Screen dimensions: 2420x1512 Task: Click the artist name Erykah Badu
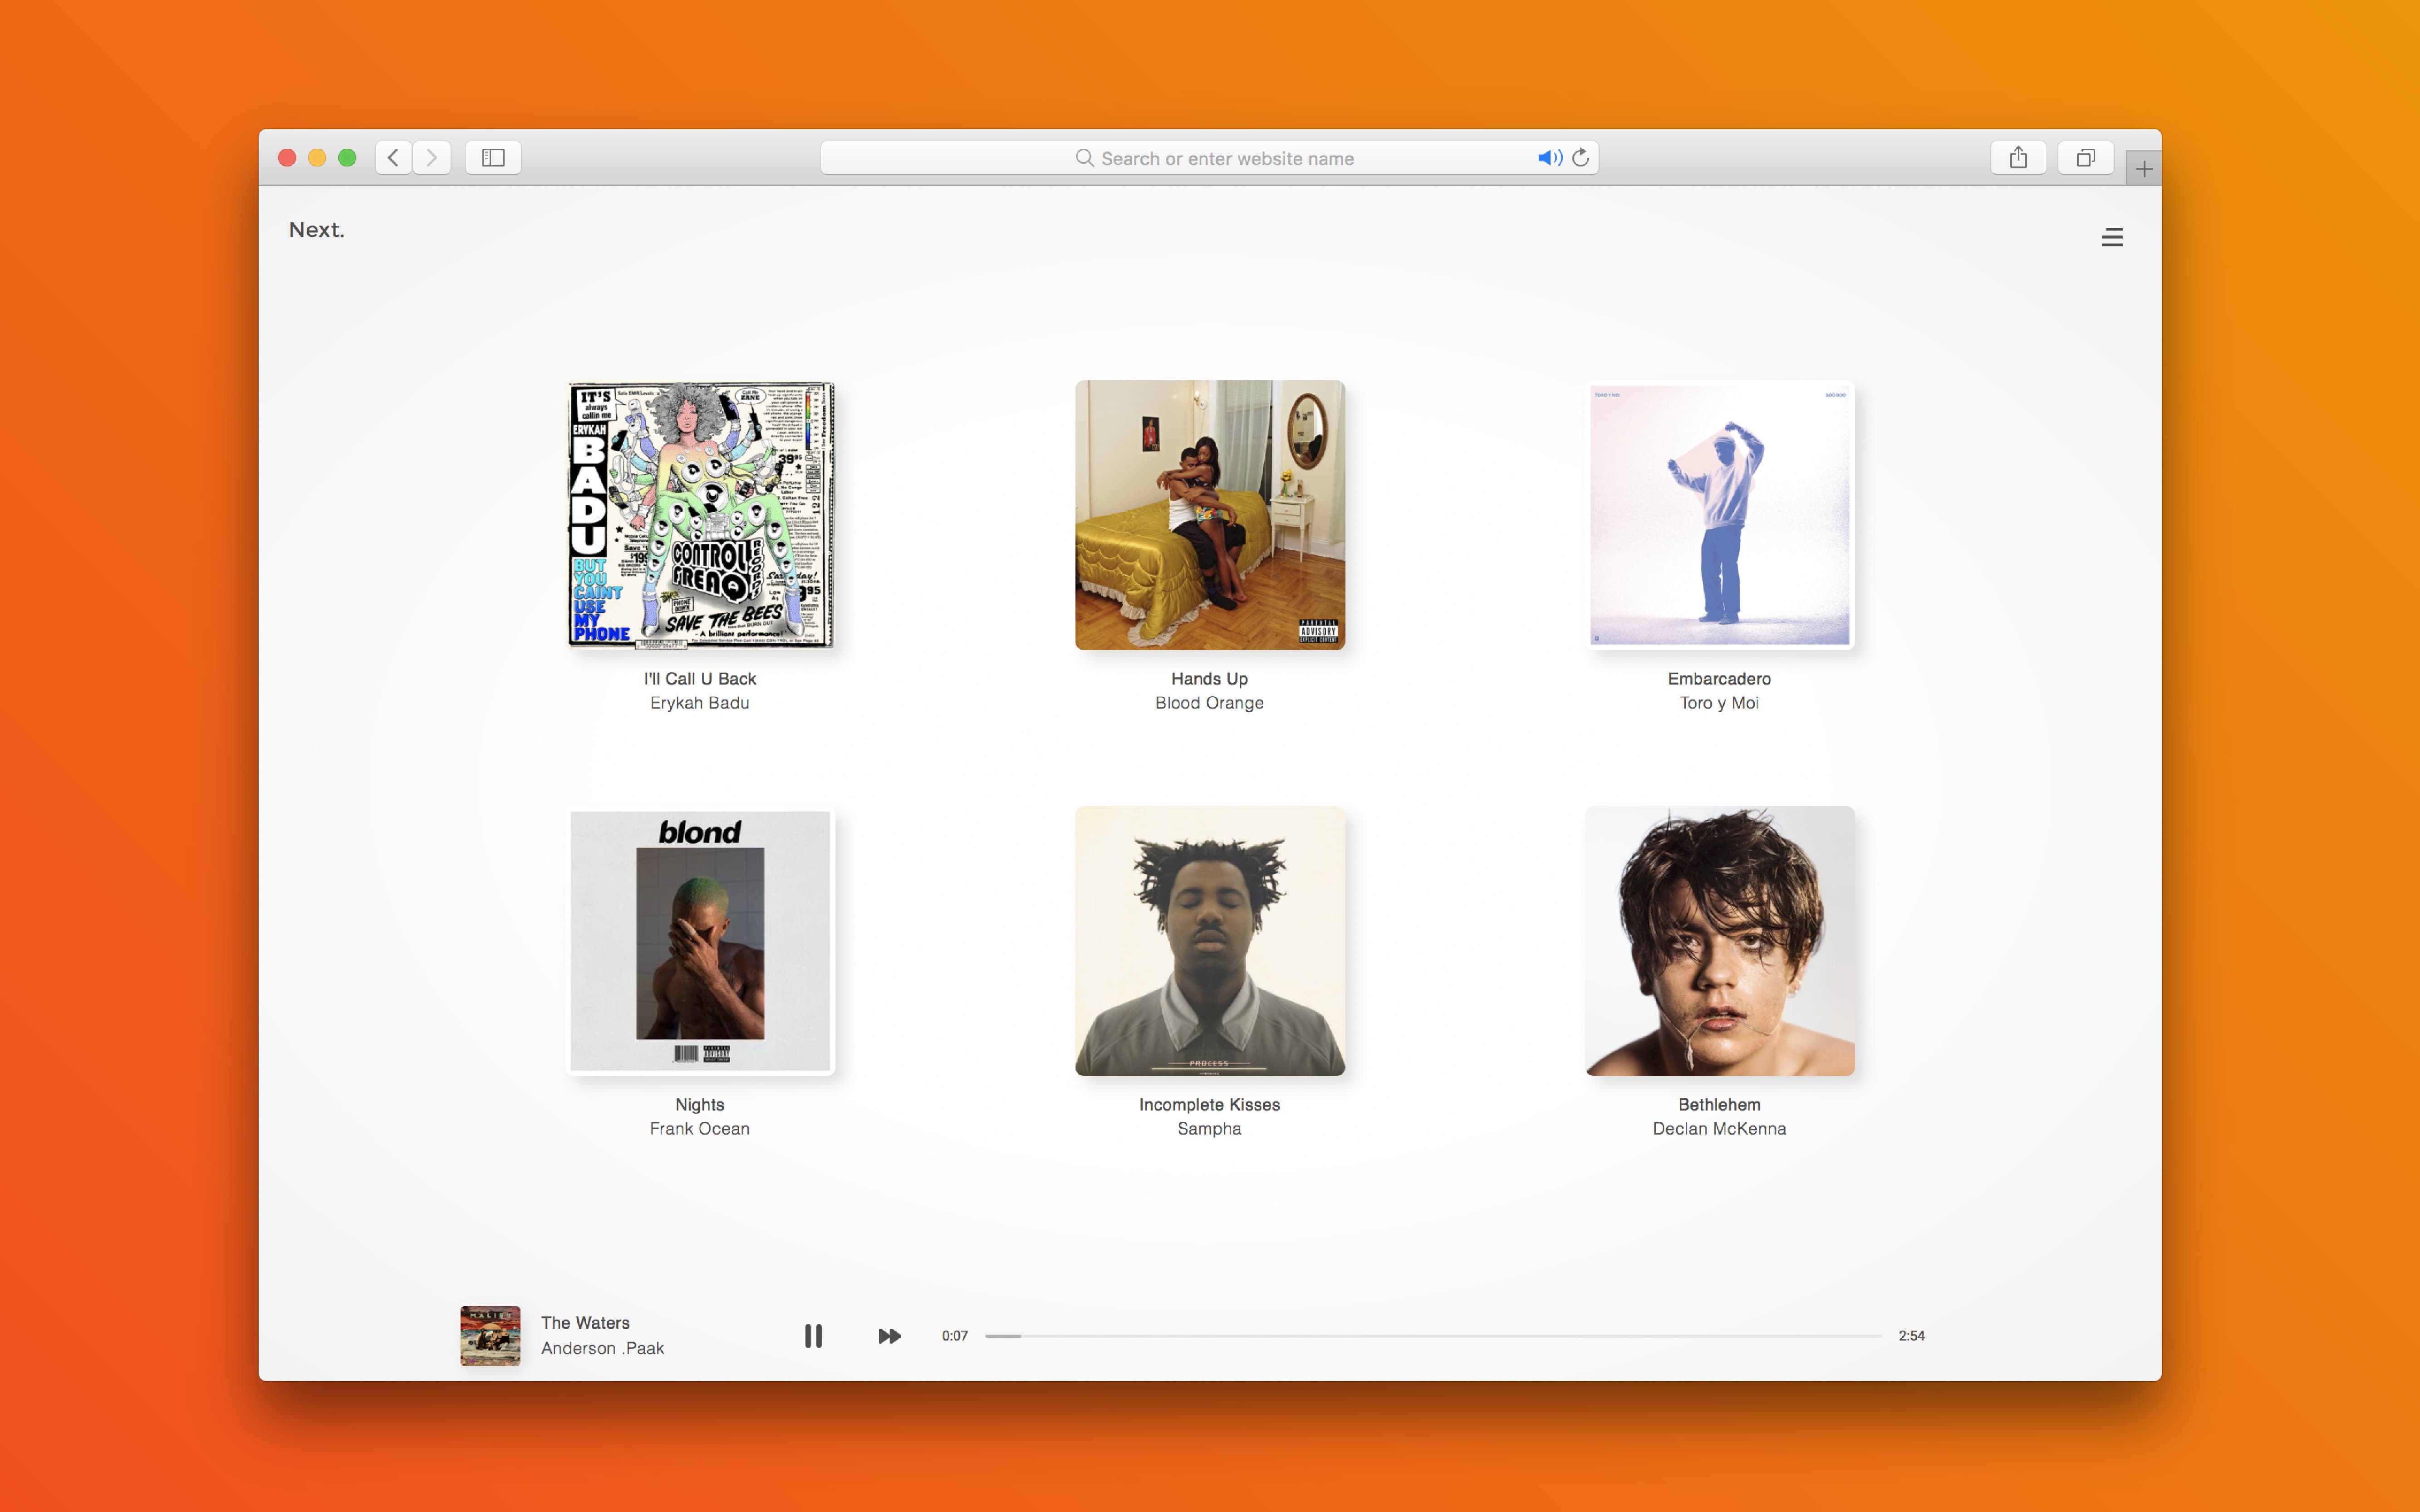pyautogui.click(x=700, y=703)
